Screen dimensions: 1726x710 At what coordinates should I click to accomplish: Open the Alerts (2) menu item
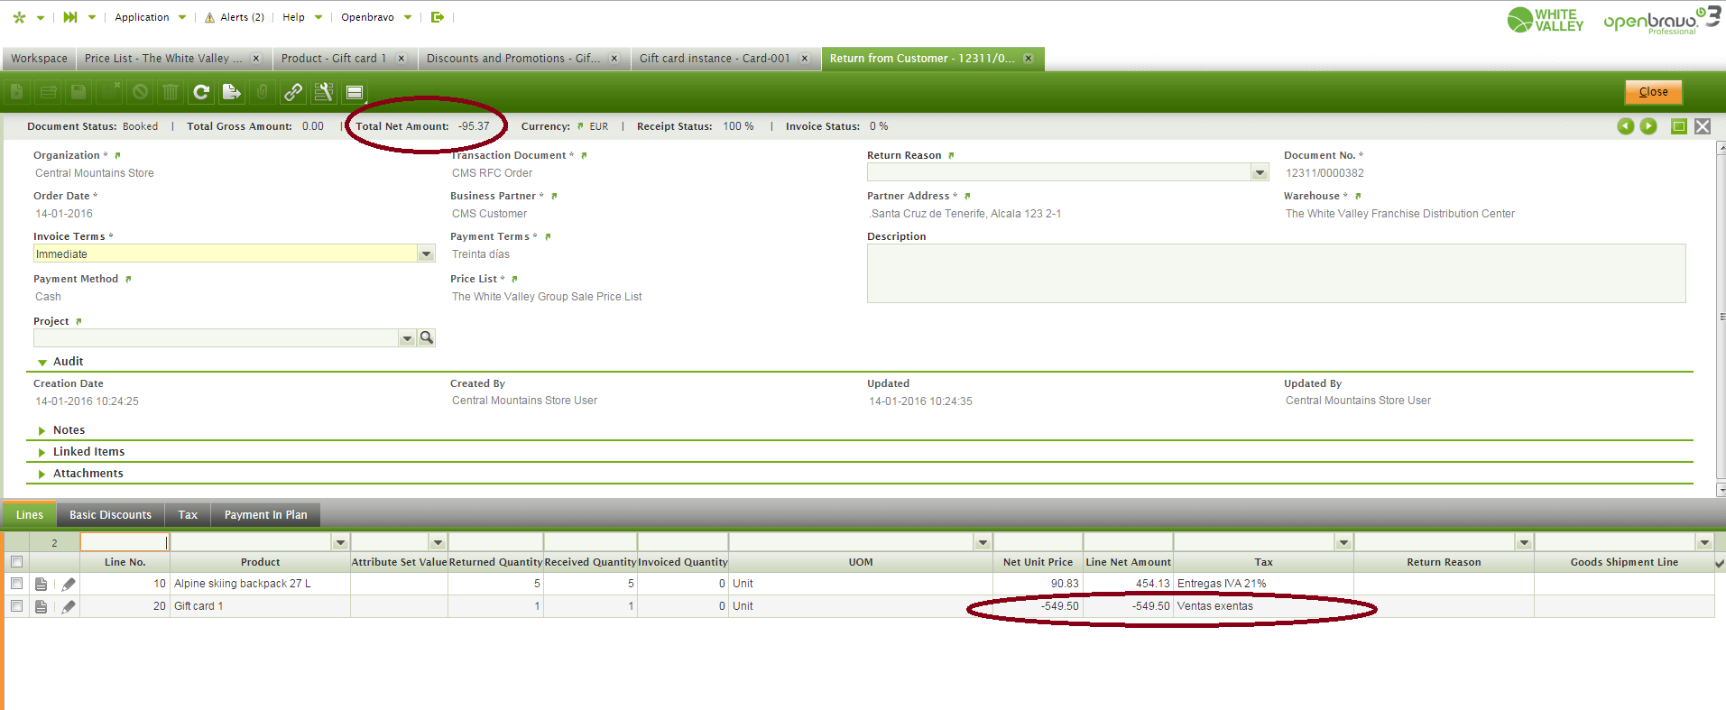click(234, 17)
